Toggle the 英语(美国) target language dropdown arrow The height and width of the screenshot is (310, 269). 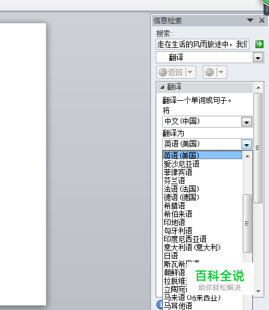[246, 144]
